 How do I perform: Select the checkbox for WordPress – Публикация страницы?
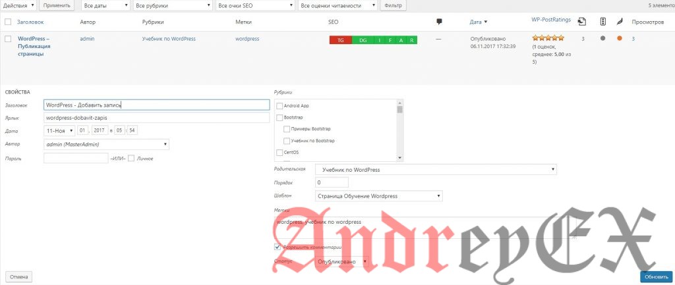pos(8,39)
